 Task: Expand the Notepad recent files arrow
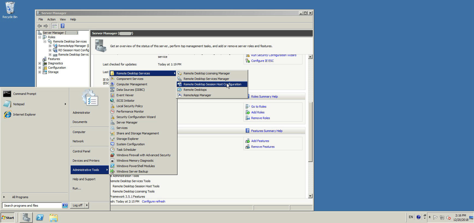[65, 104]
